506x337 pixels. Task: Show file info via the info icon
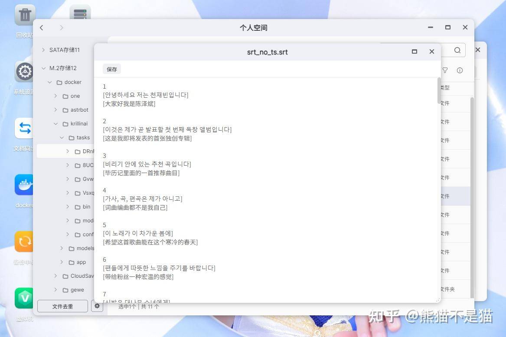point(460,70)
